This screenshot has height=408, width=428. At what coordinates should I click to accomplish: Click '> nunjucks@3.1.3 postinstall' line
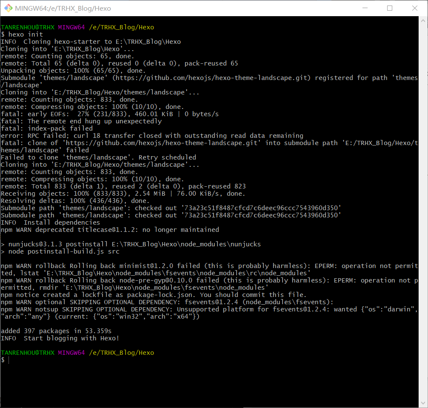(131, 244)
